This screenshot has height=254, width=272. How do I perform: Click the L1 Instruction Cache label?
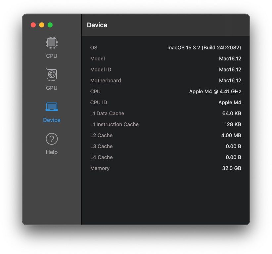tap(114, 124)
